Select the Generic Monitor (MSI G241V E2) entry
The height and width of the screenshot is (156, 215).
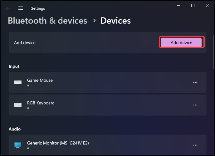(58, 143)
